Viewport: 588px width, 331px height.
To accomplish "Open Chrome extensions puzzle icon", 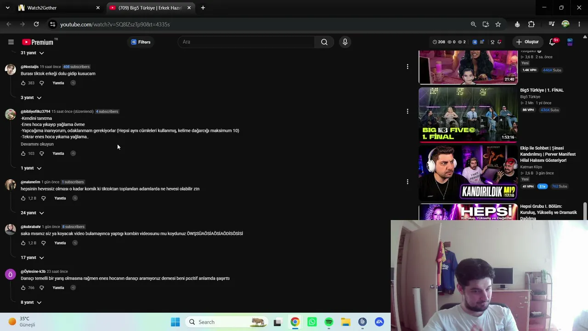I will (x=531, y=24).
